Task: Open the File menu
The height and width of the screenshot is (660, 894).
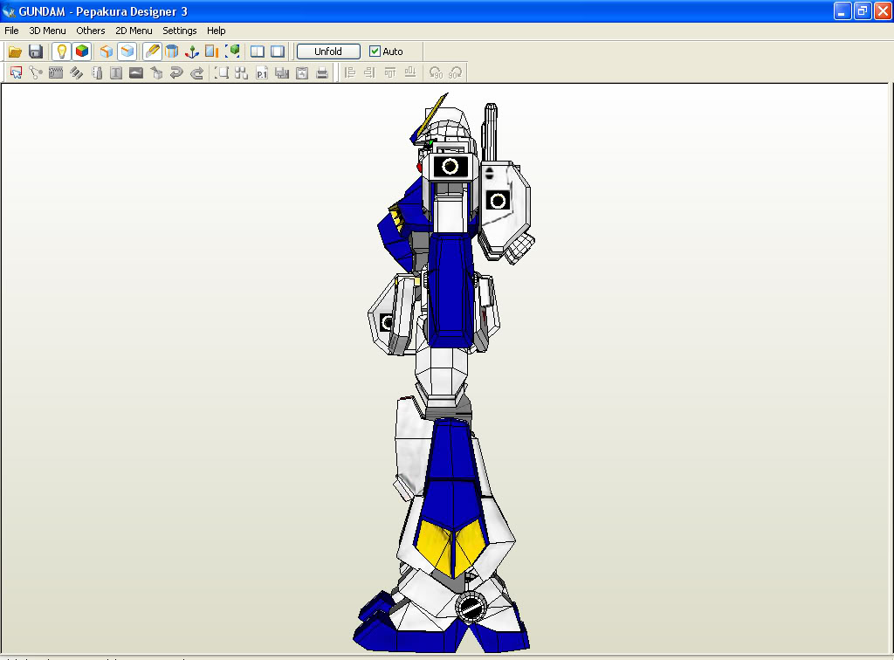Action: pyautogui.click(x=11, y=31)
